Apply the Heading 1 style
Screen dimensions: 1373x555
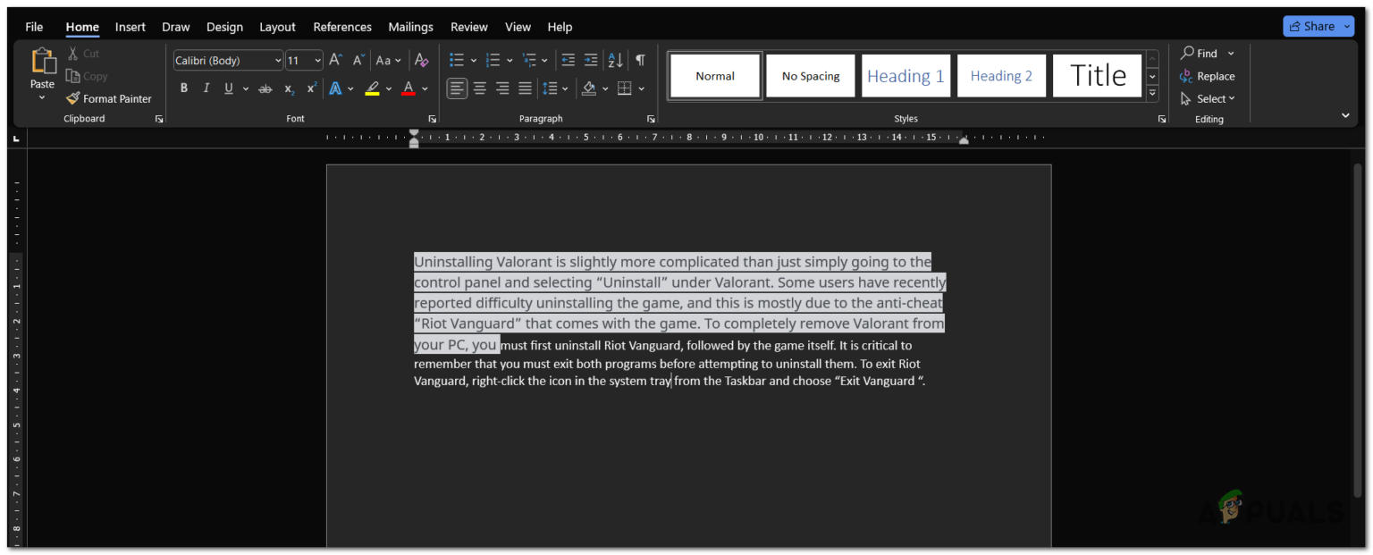click(906, 75)
